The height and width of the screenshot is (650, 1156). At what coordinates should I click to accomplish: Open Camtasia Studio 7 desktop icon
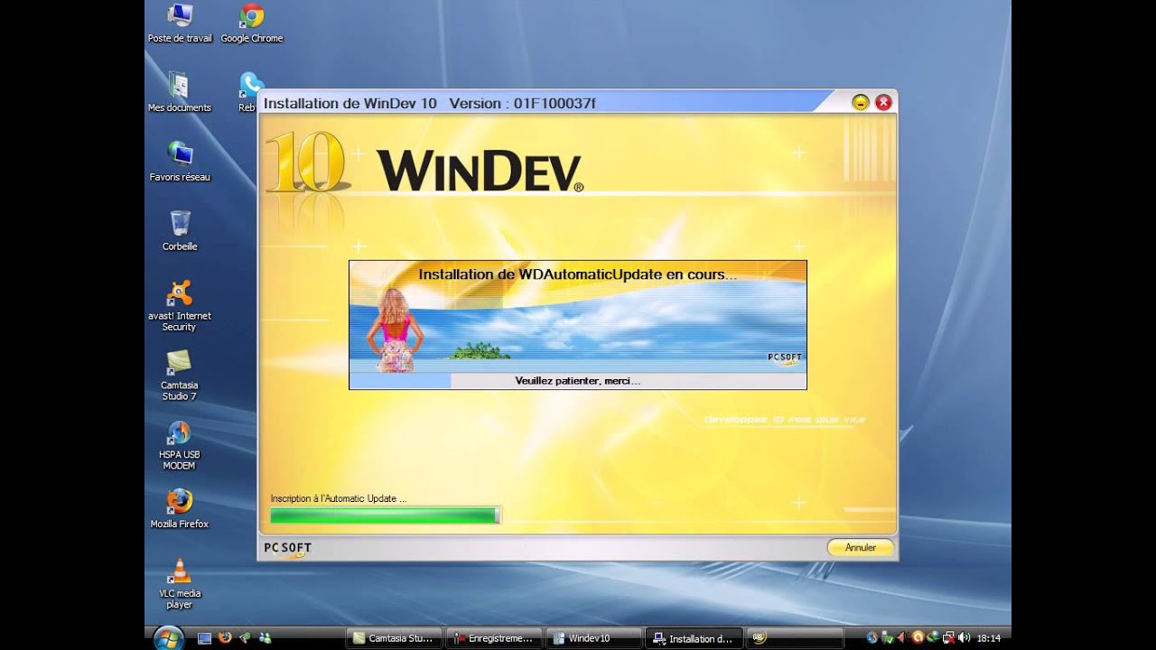179,376
